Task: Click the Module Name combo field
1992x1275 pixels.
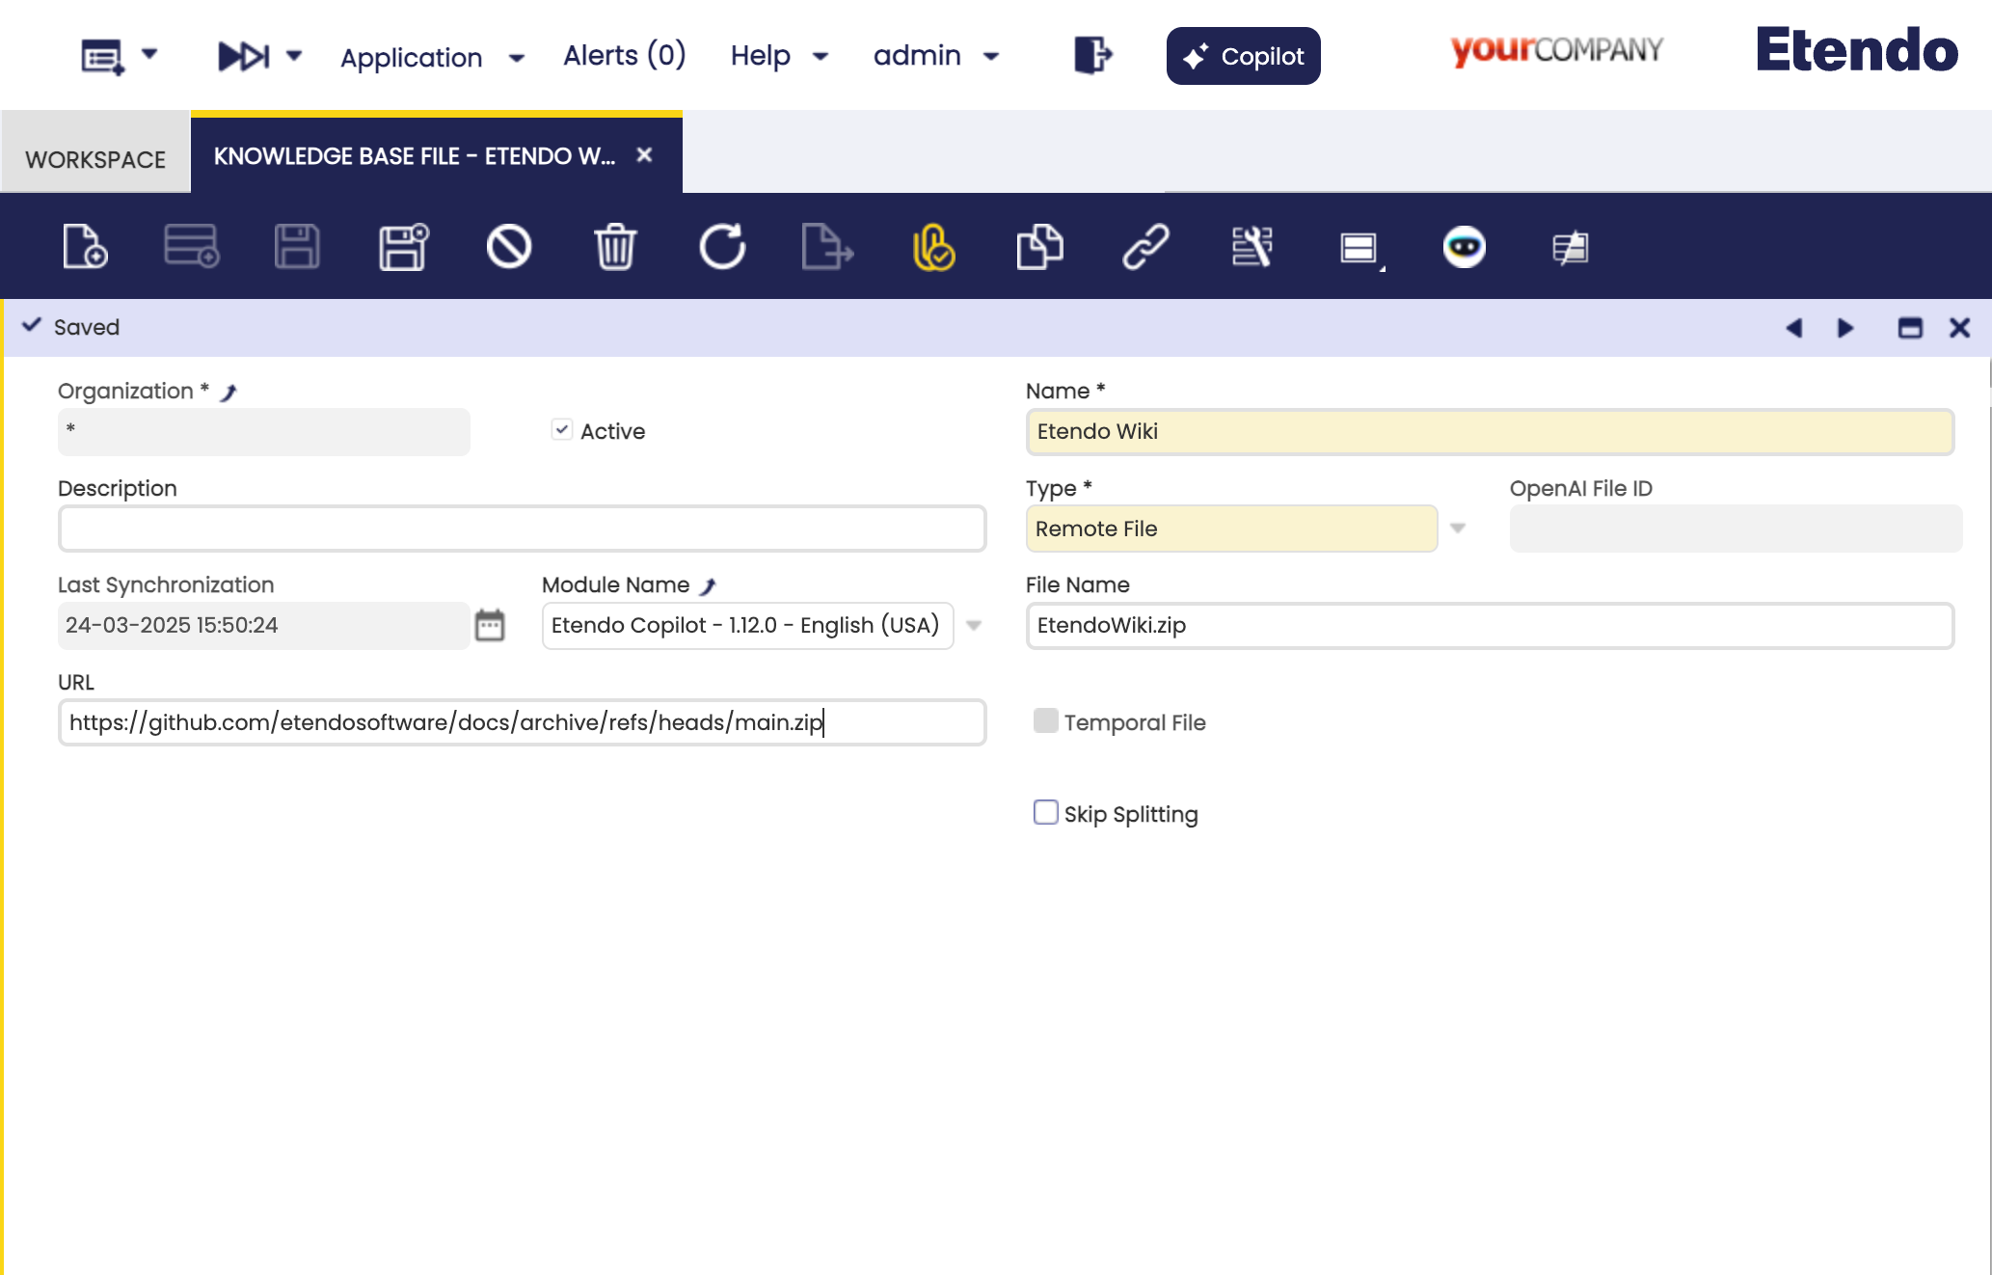Action: [747, 626]
